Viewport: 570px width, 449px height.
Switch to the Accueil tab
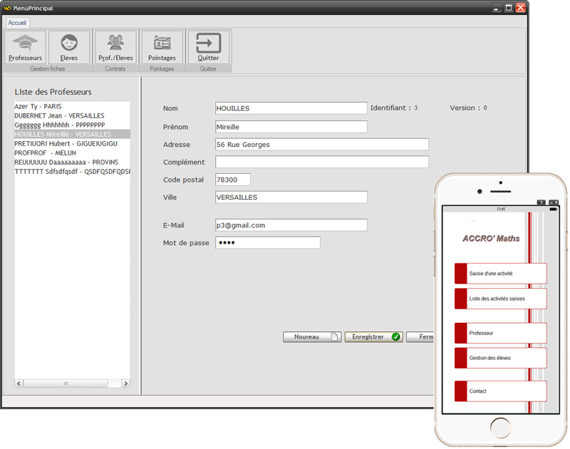pos(17,23)
